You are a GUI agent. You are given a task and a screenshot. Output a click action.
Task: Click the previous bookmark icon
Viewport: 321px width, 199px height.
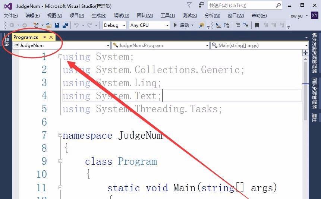click(266, 25)
